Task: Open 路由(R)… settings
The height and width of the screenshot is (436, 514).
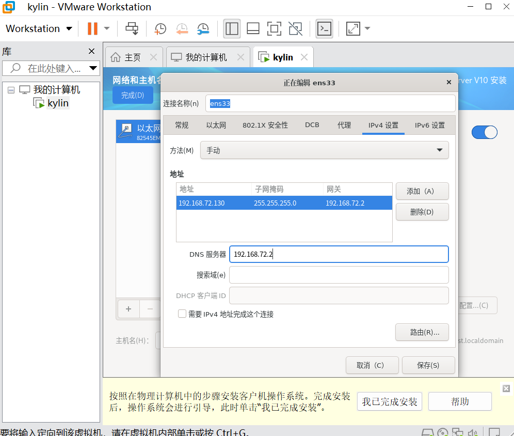Action: click(422, 332)
